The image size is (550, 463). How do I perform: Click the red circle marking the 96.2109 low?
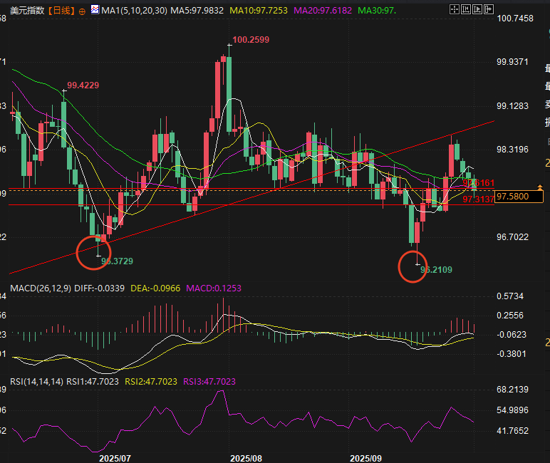pos(412,266)
